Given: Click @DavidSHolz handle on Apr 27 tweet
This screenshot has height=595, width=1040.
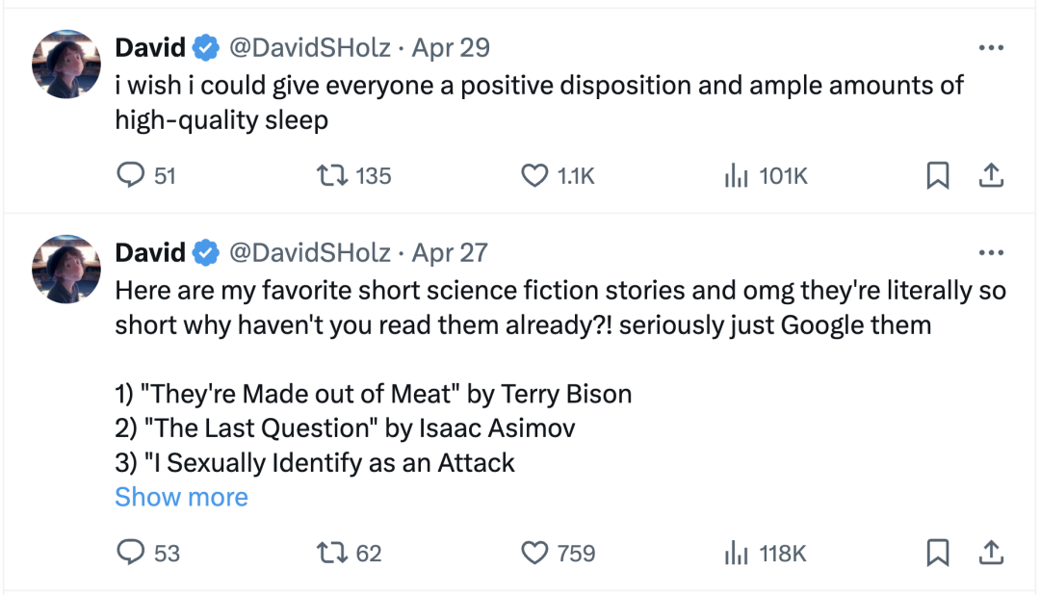Looking at the screenshot, I should (x=309, y=253).
